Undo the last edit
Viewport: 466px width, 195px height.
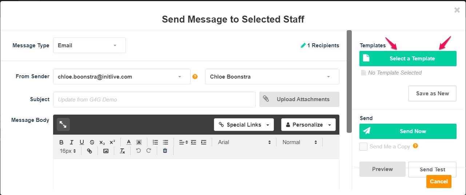click(x=138, y=151)
